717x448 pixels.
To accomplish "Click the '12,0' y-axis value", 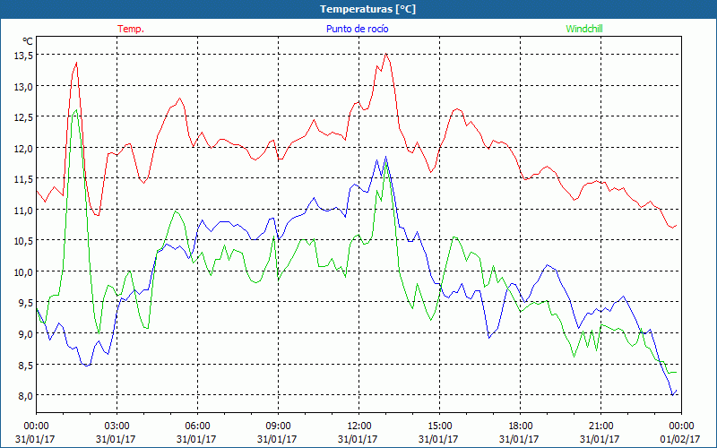I will coord(23,149).
